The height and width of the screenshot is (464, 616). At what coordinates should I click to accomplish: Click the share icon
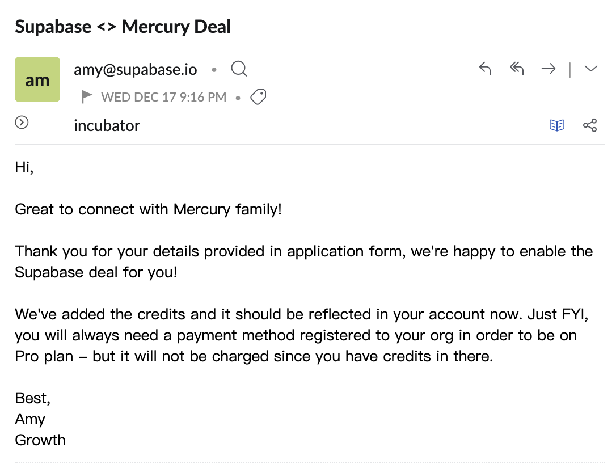click(x=590, y=125)
